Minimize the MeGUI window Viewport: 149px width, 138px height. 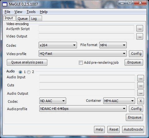coord(122,3)
